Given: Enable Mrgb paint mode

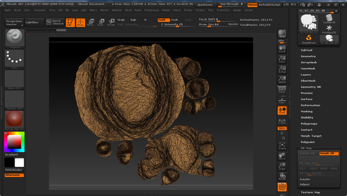Looking at the screenshot, I should (123, 20).
